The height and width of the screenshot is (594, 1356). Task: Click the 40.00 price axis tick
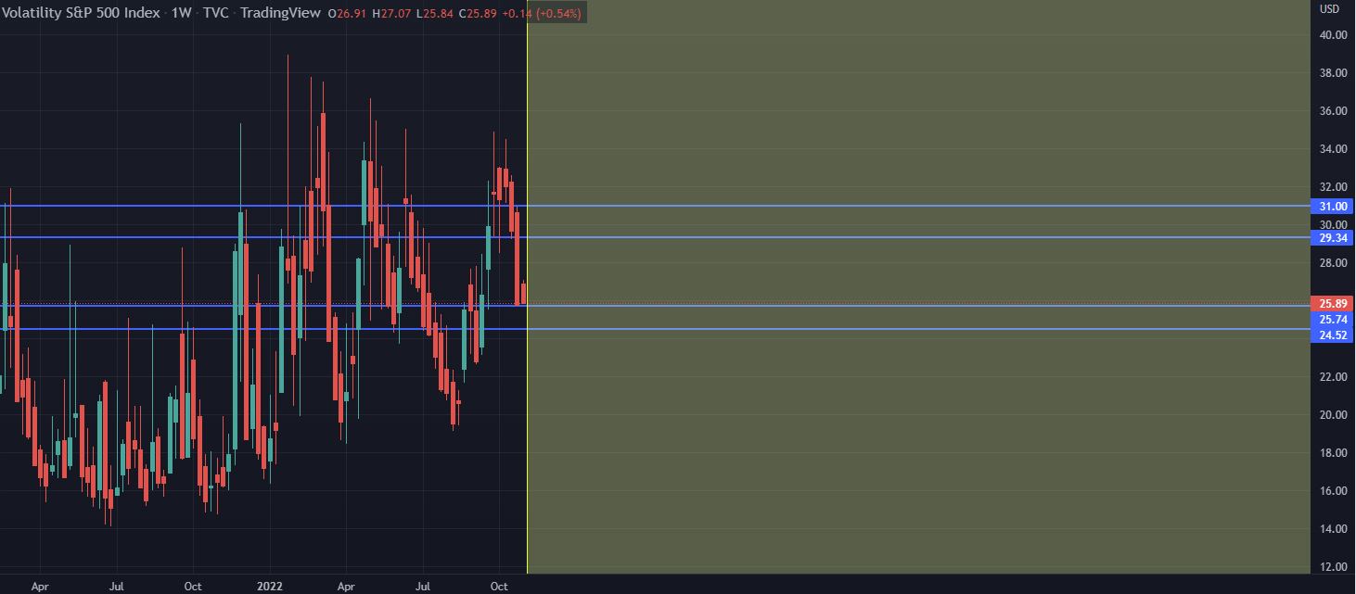tap(1333, 35)
